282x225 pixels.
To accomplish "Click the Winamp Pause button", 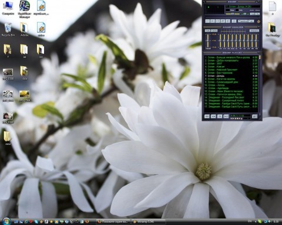I will tap(218, 21).
